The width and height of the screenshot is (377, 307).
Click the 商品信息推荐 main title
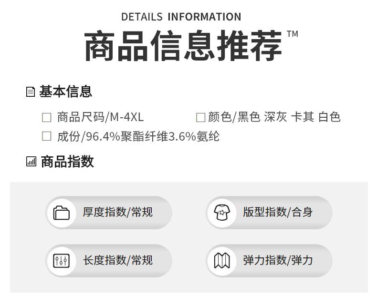[183, 45]
